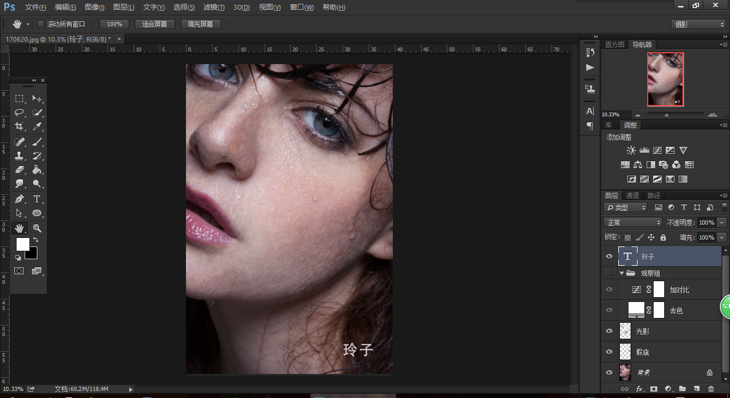The width and height of the screenshot is (730, 398).
Task: Select the Eraser tool
Action: tap(19, 170)
